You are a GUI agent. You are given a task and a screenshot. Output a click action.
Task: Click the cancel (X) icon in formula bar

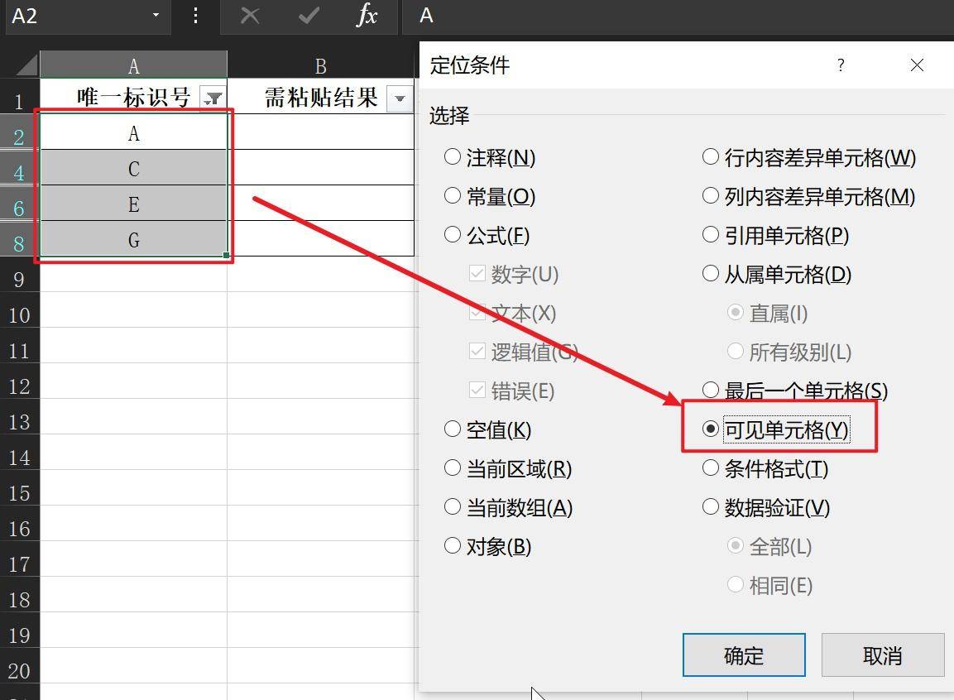250,16
